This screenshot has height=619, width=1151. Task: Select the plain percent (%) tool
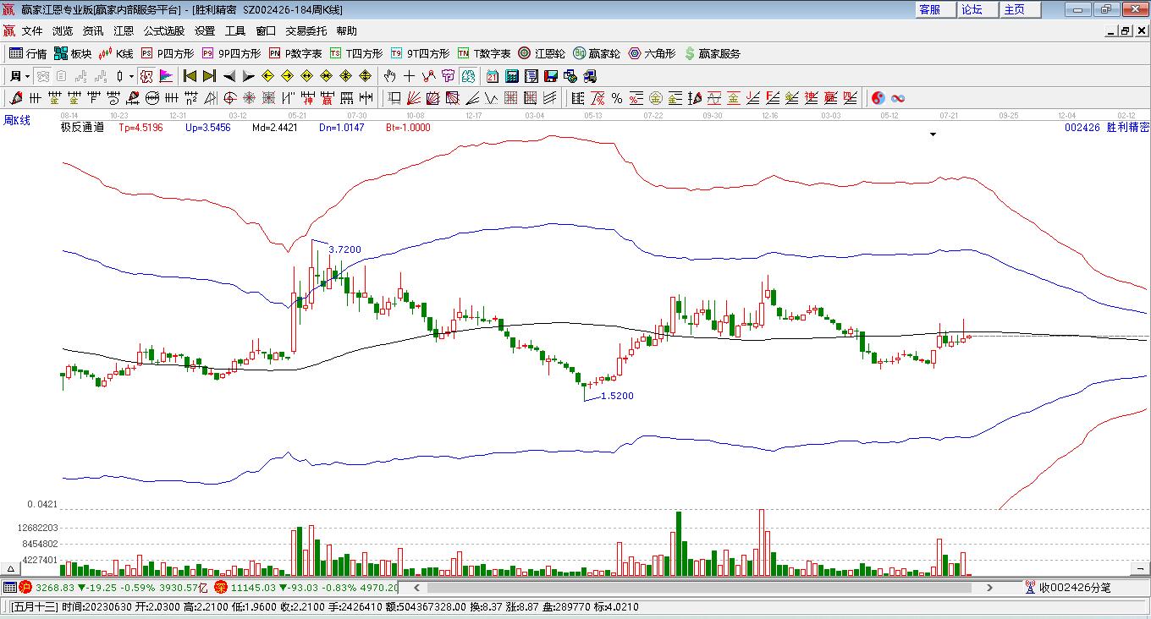[617, 98]
